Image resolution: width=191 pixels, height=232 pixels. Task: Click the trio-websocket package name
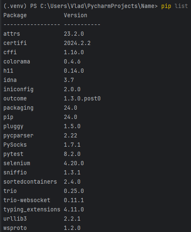pyautogui.click(x=27, y=200)
